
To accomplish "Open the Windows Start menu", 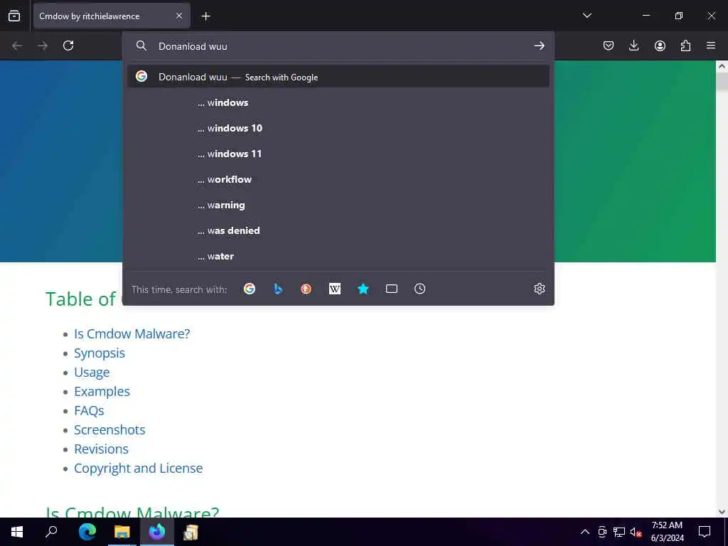I will pos(17,532).
